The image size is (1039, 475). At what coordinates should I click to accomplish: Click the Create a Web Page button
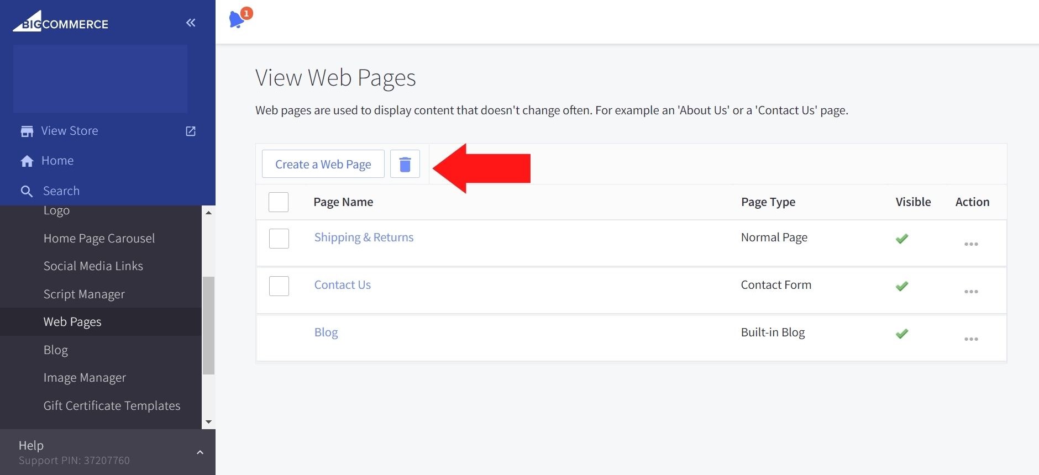click(x=323, y=164)
